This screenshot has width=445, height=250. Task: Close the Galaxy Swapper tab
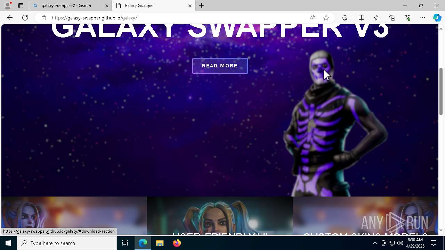tap(190, 6)
